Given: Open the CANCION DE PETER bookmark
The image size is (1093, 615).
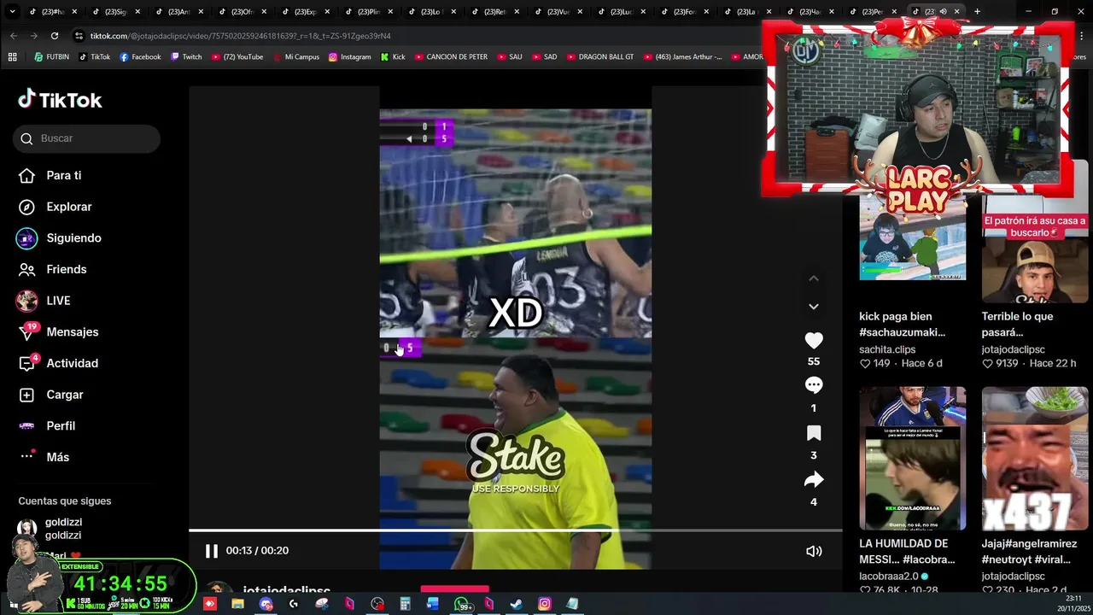Looking at the screenshot, I should click(x=451, y=57).
